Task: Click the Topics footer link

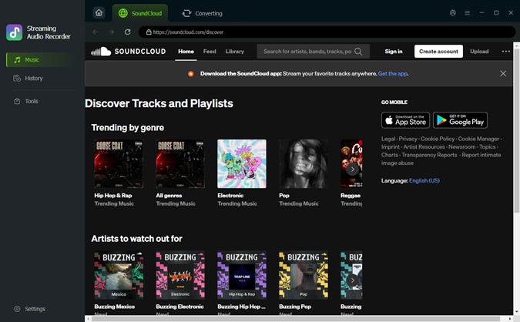Action: click(x=488, y=147)
